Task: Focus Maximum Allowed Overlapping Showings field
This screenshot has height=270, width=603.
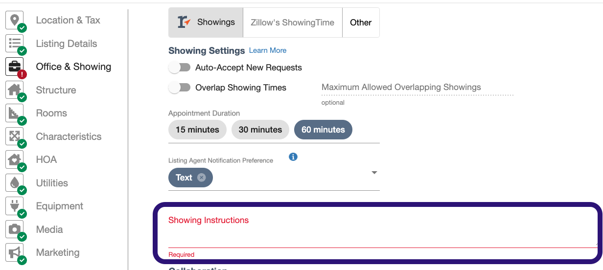Action: [x=417, y=88]
